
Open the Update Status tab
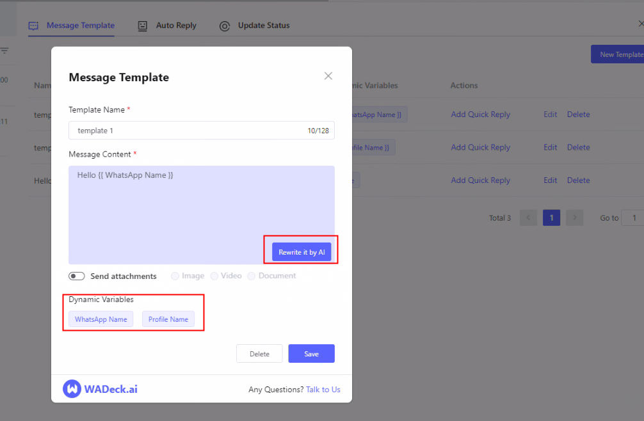coord(263,26)
